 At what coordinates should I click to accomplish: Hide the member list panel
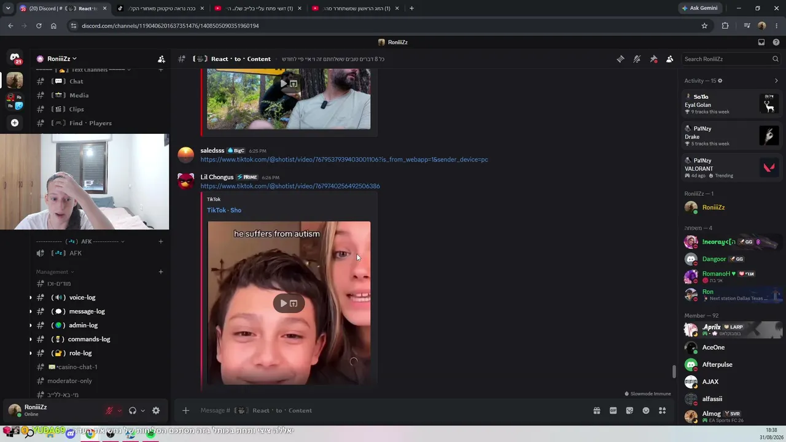(669, 59)
